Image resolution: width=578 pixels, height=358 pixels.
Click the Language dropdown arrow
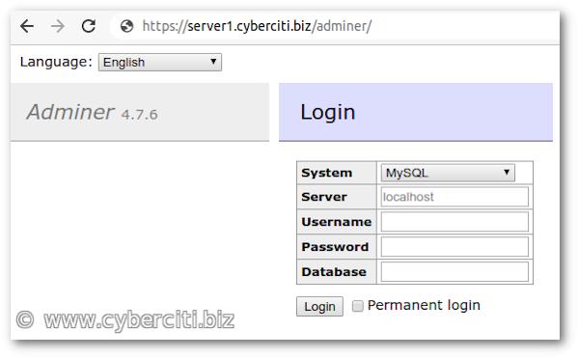coord(213,62)
